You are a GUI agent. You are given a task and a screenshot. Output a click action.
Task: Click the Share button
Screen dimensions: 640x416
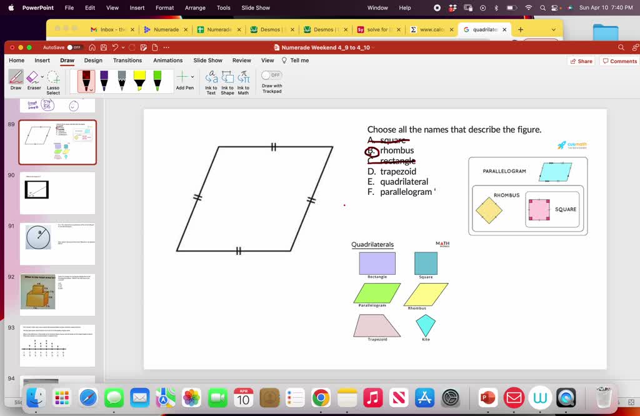pos(581,61)
